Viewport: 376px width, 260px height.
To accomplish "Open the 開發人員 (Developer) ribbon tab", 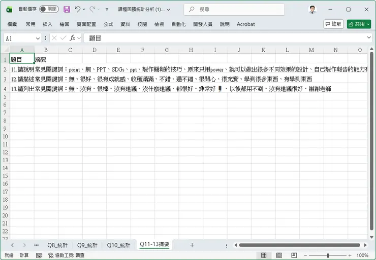I will pyautogui.click(x=203, y=24).
